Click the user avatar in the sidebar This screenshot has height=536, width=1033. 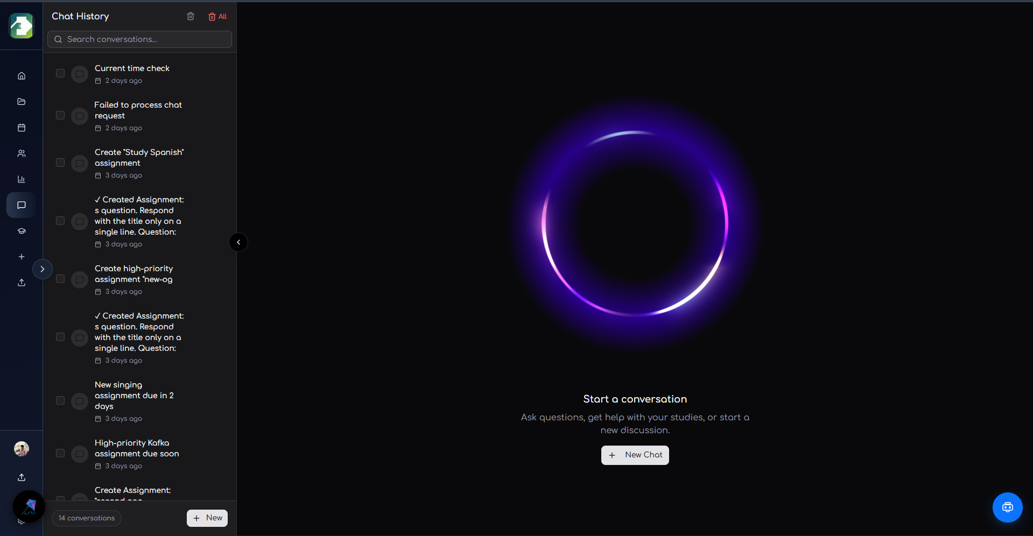(22, 449)
